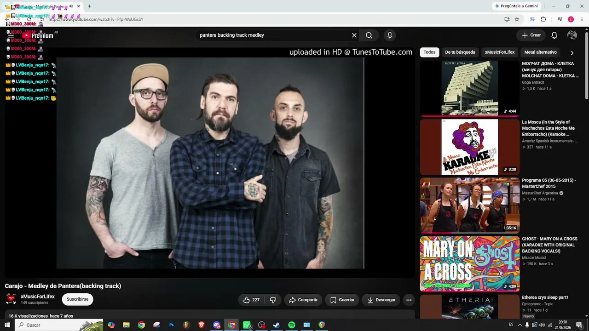Dislike the Carajo medley video
Viewport: 589px width, 331px height.
(x=273, y=300)
